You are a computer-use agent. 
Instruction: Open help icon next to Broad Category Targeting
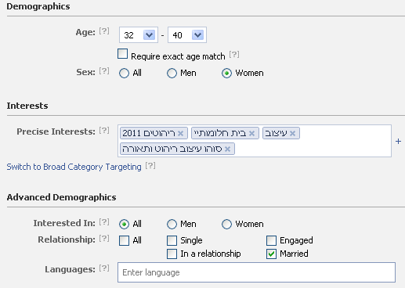[x=150, y=166]
